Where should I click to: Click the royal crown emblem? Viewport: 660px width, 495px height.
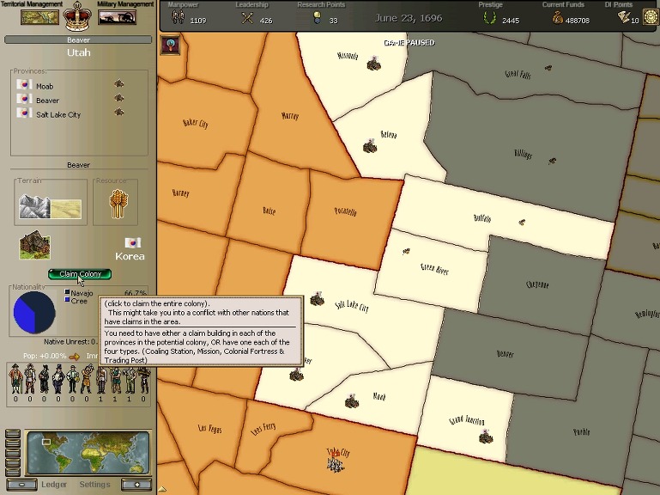click(x=77, y=17)
